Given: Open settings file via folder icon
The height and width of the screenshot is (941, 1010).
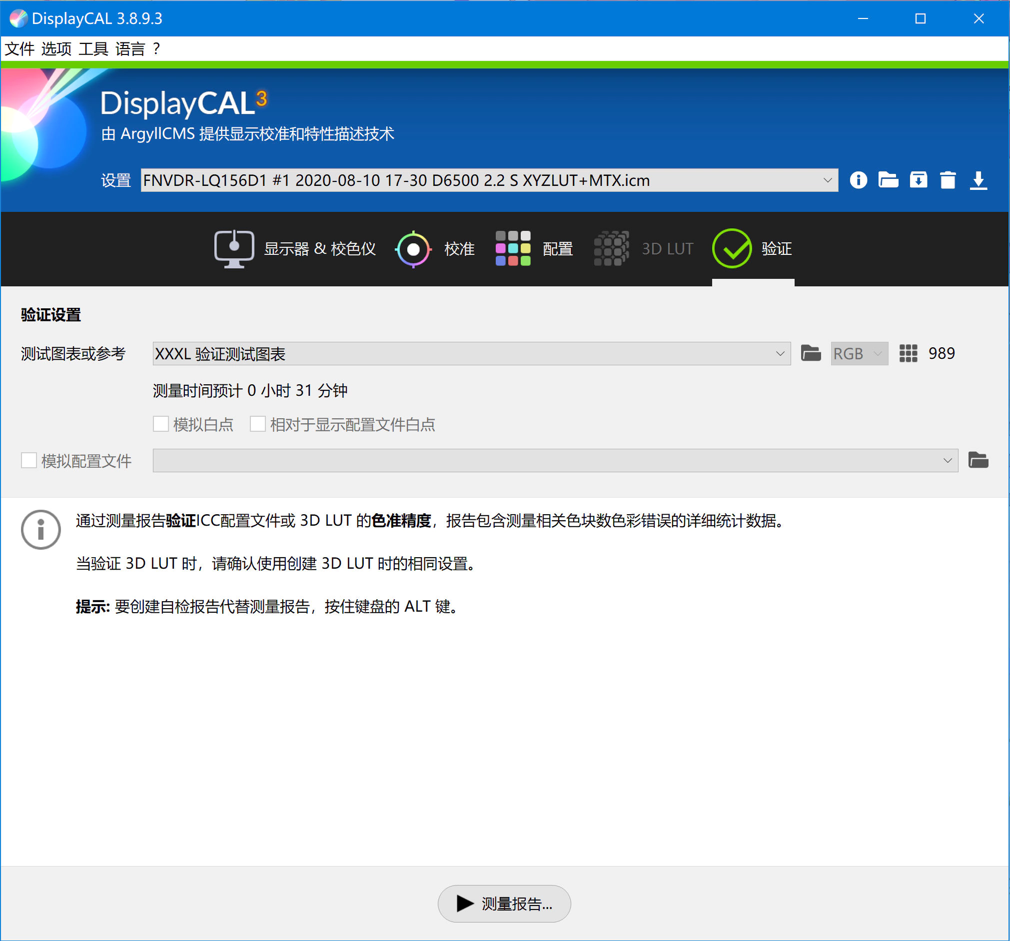Looking at the screenshot, I should (x=888, y=180).
